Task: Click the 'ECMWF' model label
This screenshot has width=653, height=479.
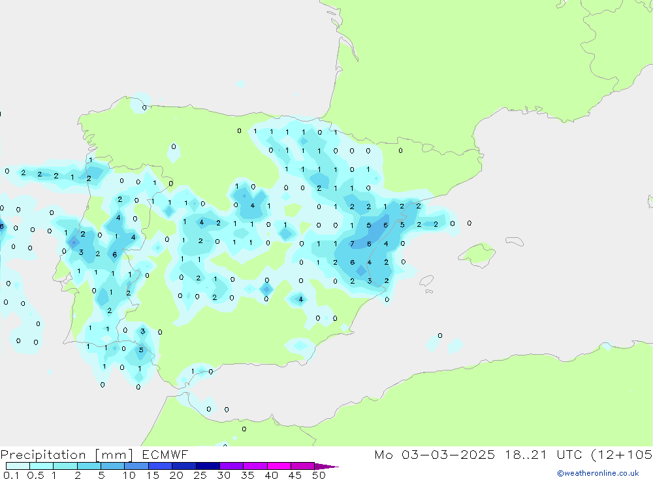Action: click(165, 454)
